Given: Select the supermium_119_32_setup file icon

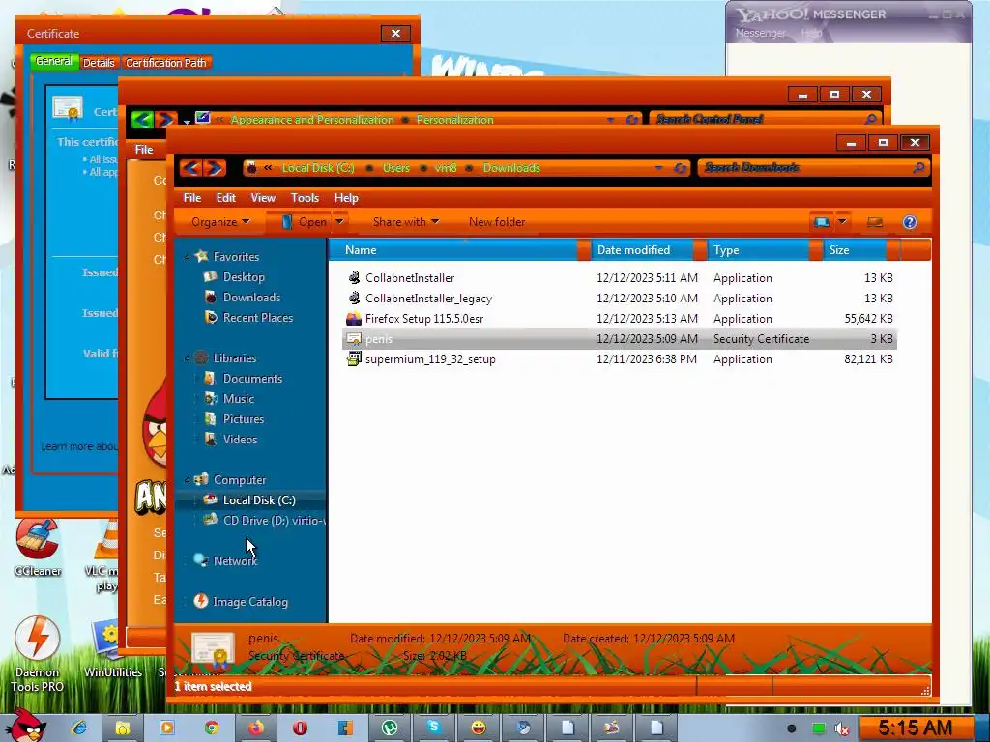Looking at the screenshot, I should [354, 359].
